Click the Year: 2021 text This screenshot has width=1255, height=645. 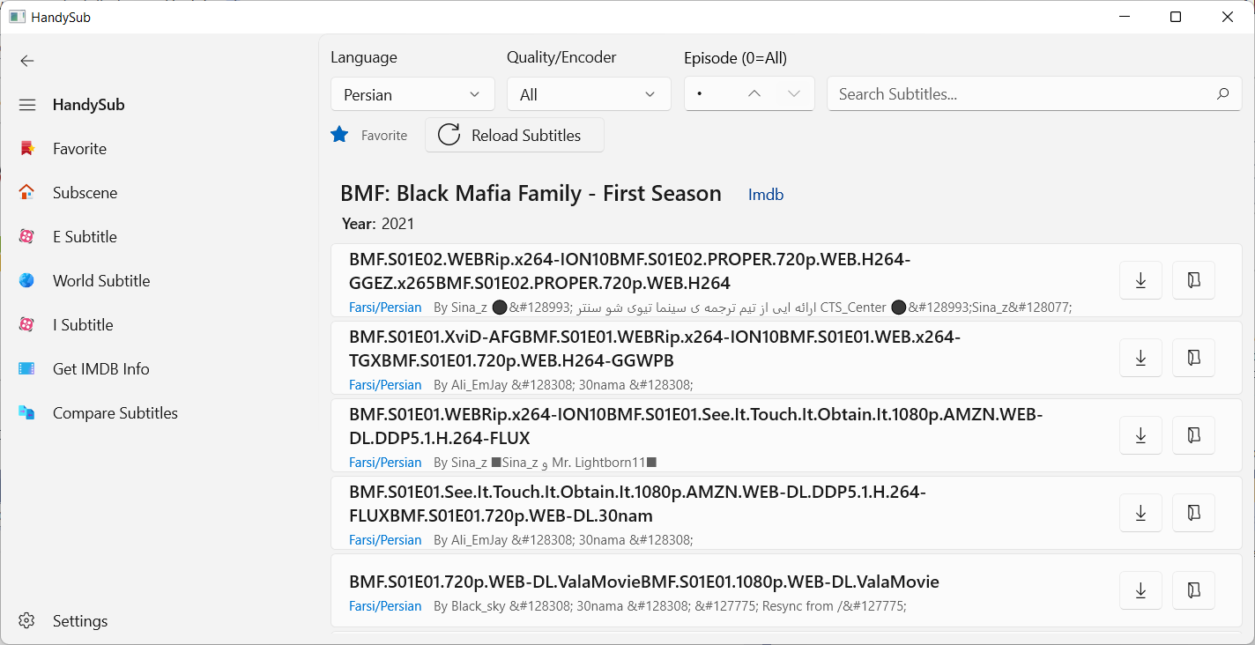[377, 224]
